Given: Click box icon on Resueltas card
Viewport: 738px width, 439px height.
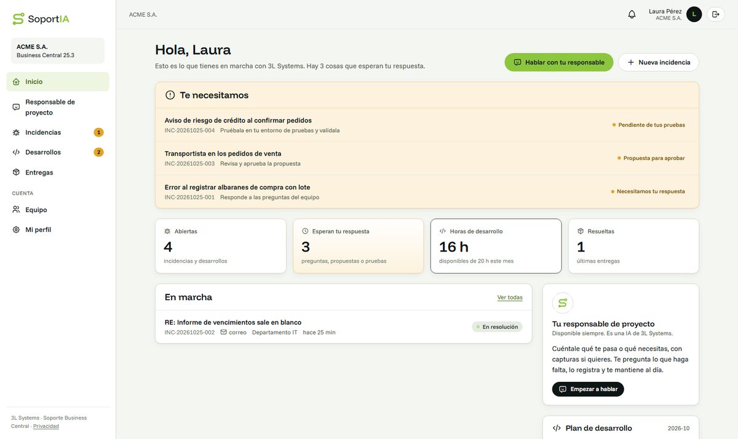Looking at the screenshot, I should click(581, 231).
